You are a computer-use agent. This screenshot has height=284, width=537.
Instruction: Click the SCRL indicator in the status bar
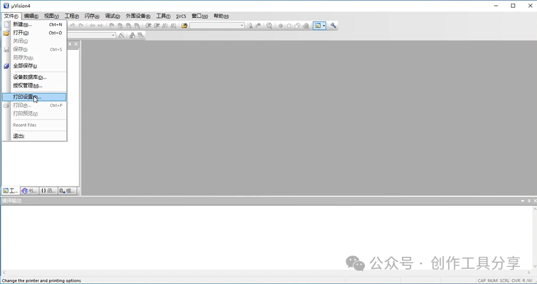(x=504, y=280)
